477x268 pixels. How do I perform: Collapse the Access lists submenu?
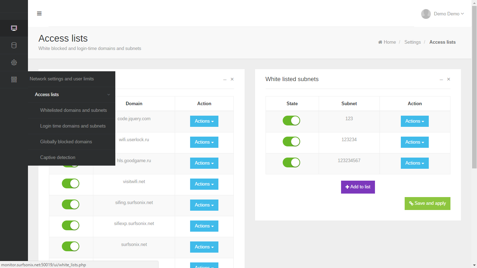coord(72,95)
